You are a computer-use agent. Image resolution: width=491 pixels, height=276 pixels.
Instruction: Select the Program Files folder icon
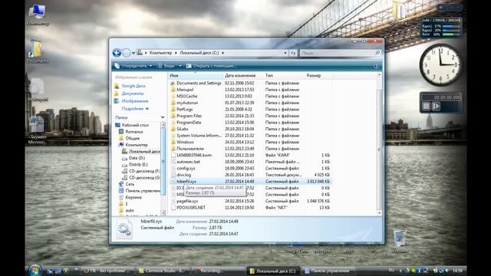pyautogui.click(x=173, y=116)
